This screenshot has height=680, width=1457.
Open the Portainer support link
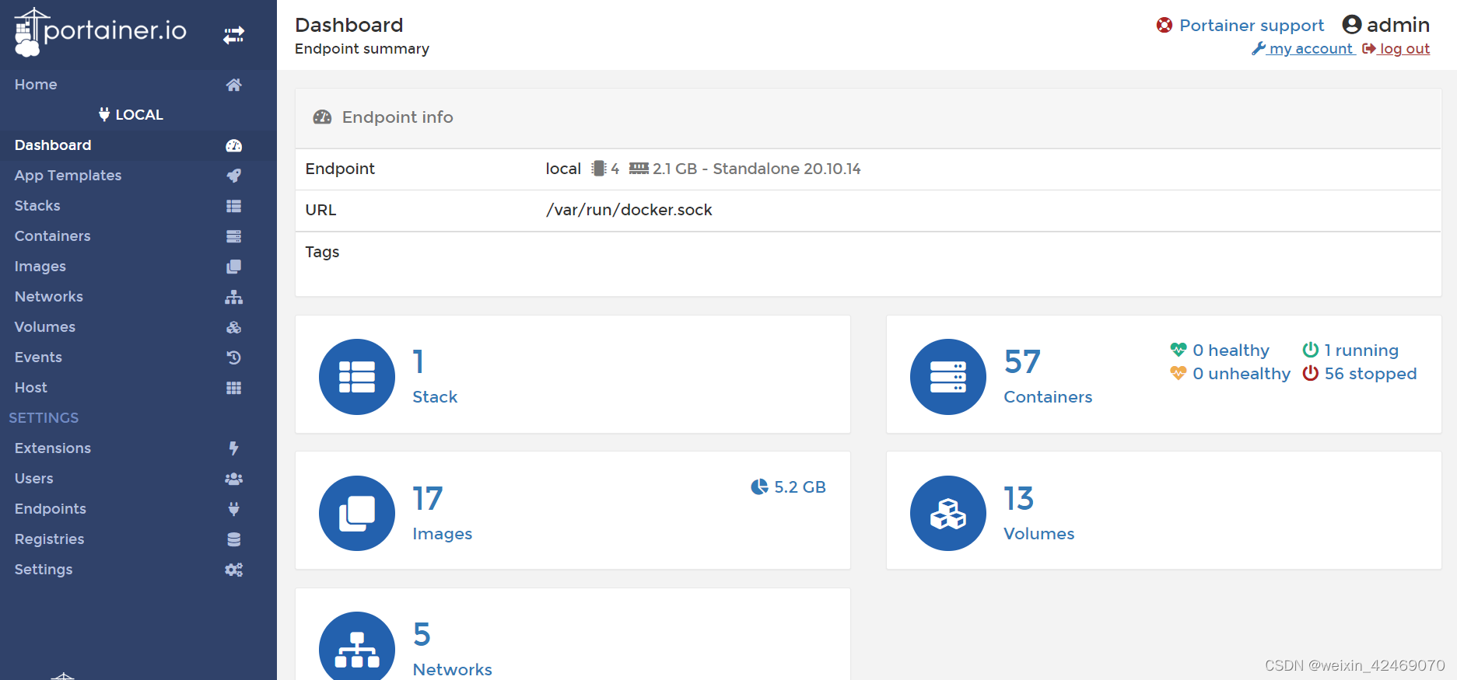click(1251, 26)
